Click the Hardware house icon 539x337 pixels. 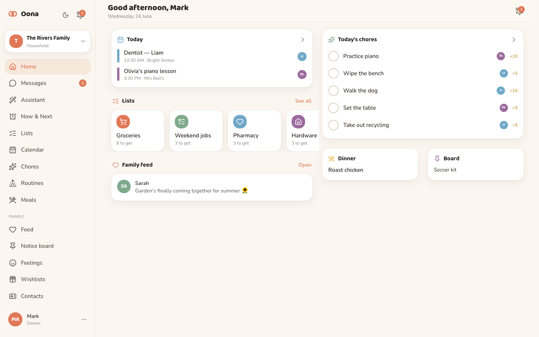click(x=298, y=122)
